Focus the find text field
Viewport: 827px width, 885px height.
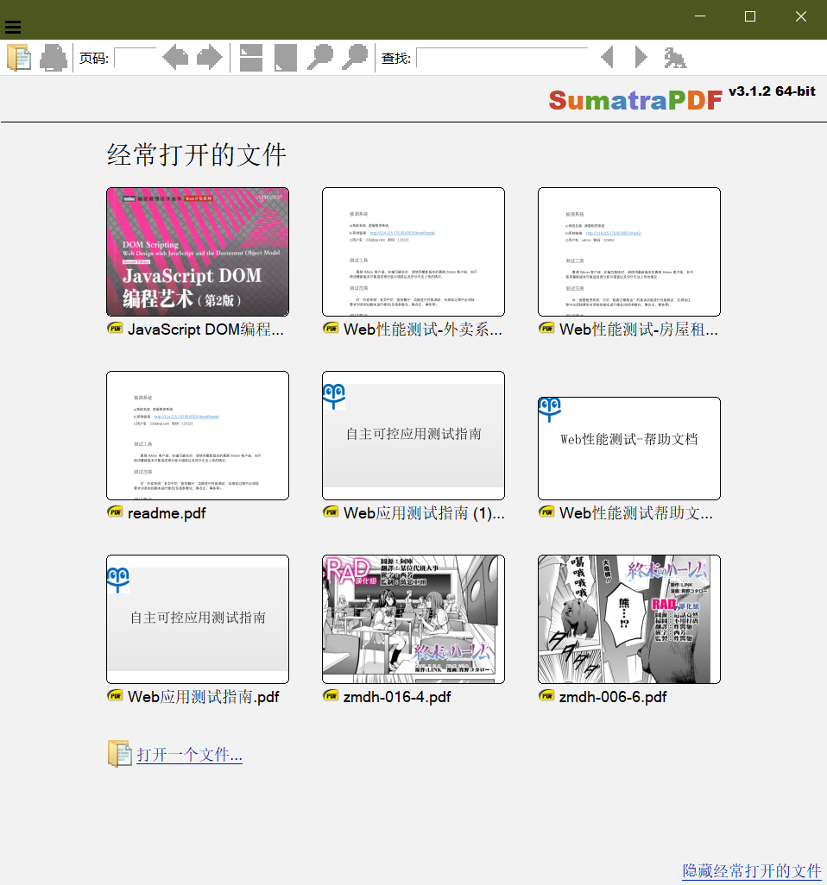(x=502, y=58)
